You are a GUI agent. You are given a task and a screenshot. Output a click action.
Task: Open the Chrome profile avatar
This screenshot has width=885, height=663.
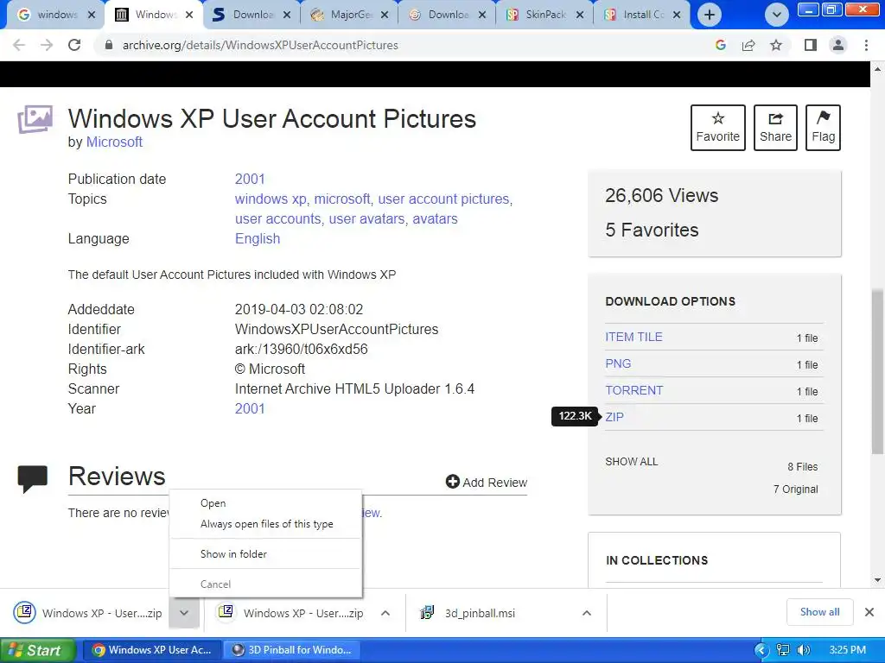click(838, 45)
